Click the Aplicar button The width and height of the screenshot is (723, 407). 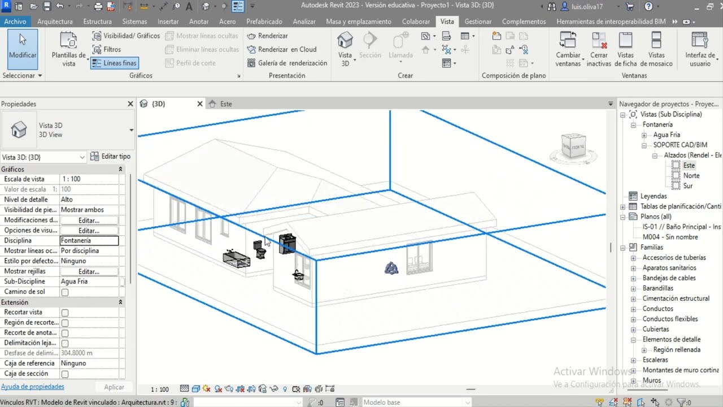pyautogui.click(x=114, y=387)
